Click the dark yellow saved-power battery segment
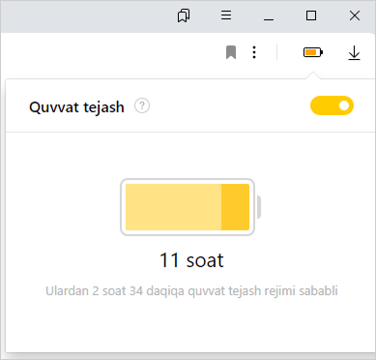Image resolution: width=376 pixels, height=360 pixels. [x=235, y=207]
